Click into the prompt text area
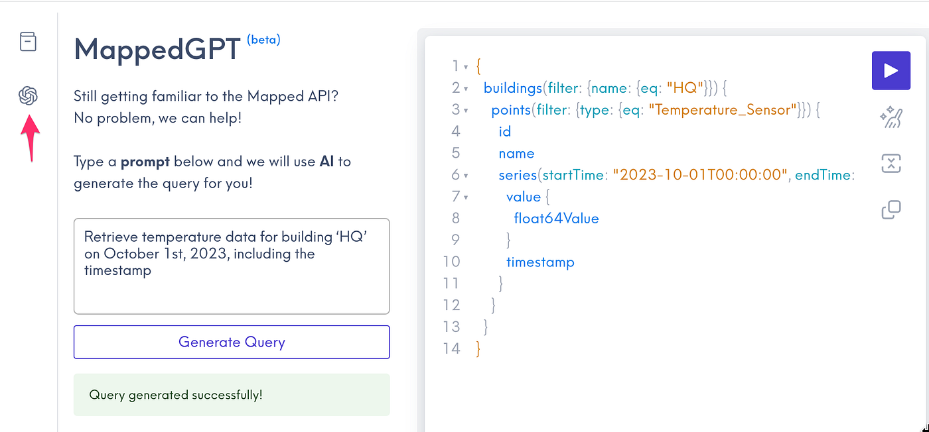The width and height of the screenshot is (929, 432). (232, 266)
